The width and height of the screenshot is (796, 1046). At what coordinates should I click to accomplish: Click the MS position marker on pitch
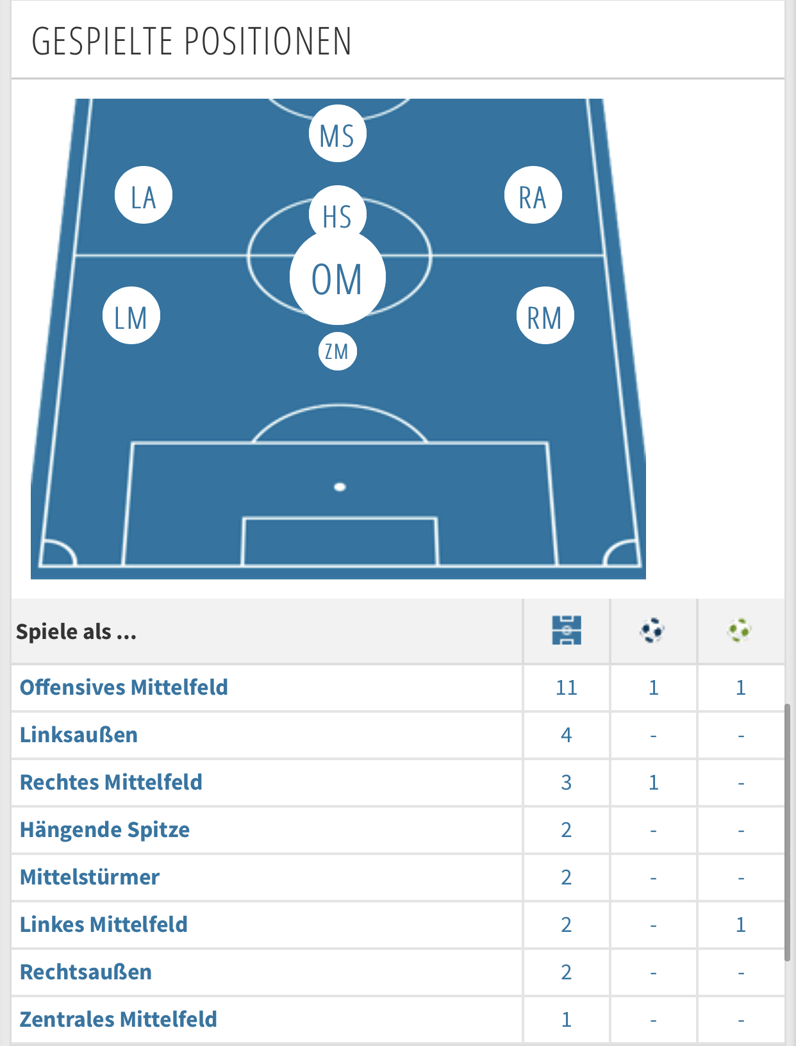coord(338,134)
